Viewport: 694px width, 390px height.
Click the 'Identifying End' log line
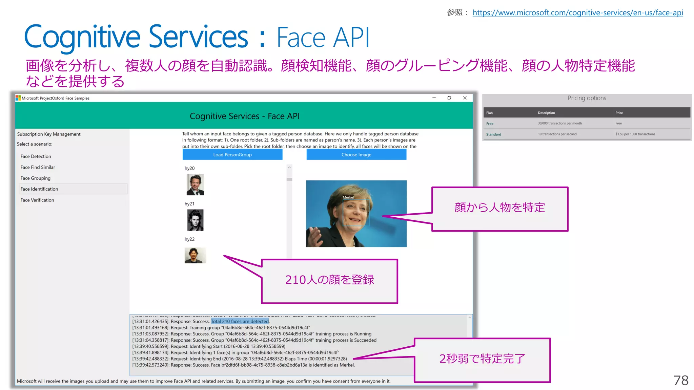240,359
